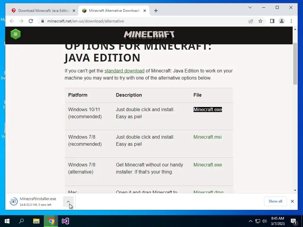Click the Chrome taskbar icon

[51, 221]
